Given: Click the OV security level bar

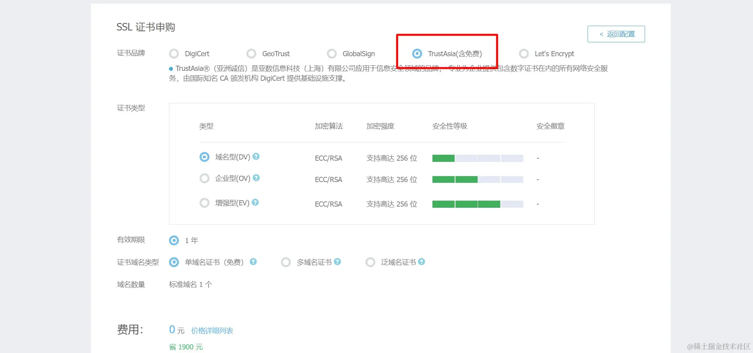Looking at the screenshot, I should click(x=478, y=180).
